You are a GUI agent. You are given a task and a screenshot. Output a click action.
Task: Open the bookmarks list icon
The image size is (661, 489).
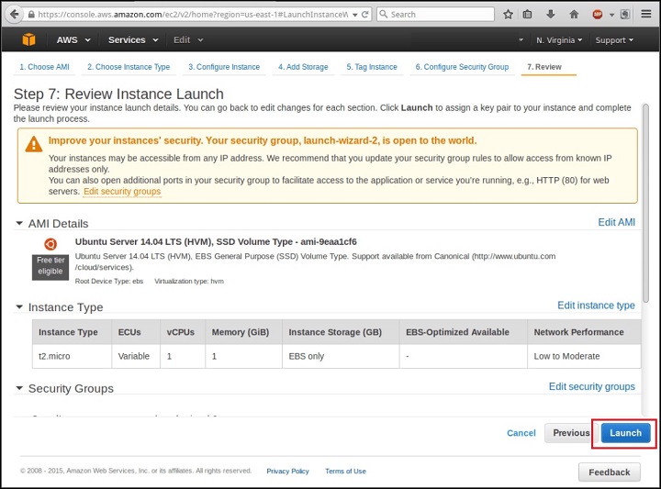(527, 15)
